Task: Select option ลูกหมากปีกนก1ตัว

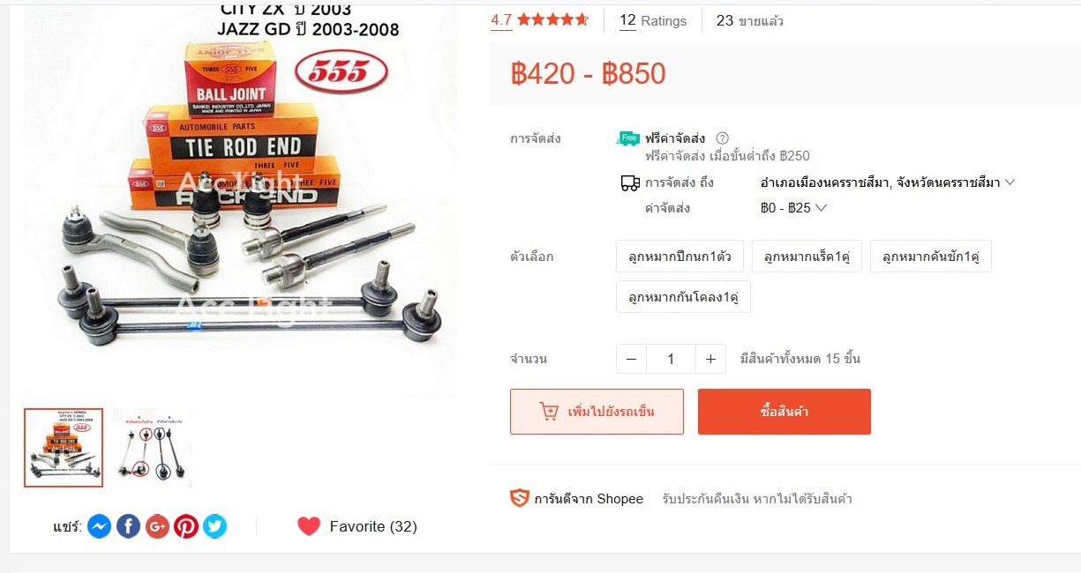Action: [679, 257]
